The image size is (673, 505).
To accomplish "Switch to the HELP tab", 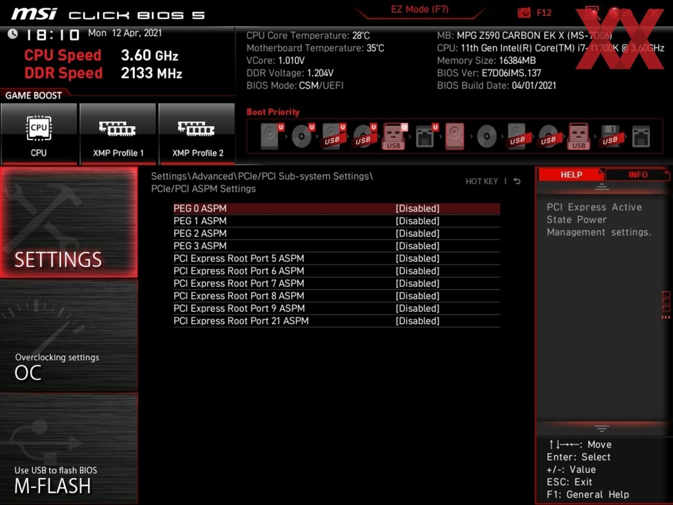I will click(x=571, y=175).
